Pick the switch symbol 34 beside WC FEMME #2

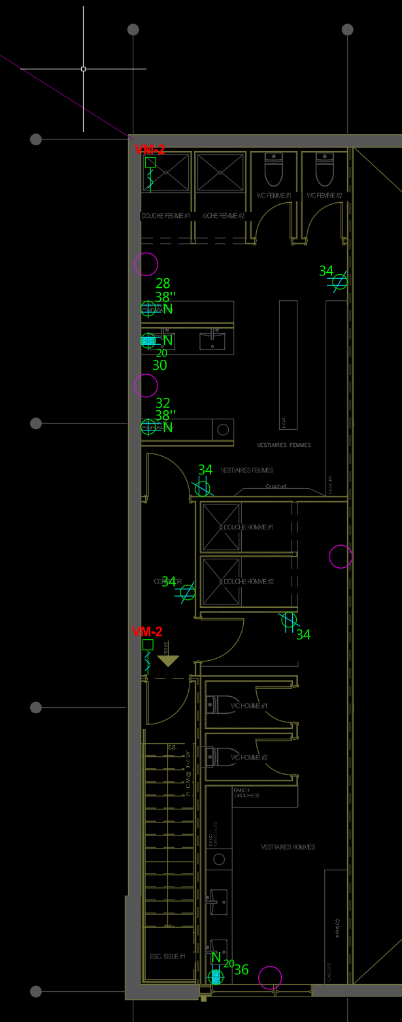(x=339, y=281)
